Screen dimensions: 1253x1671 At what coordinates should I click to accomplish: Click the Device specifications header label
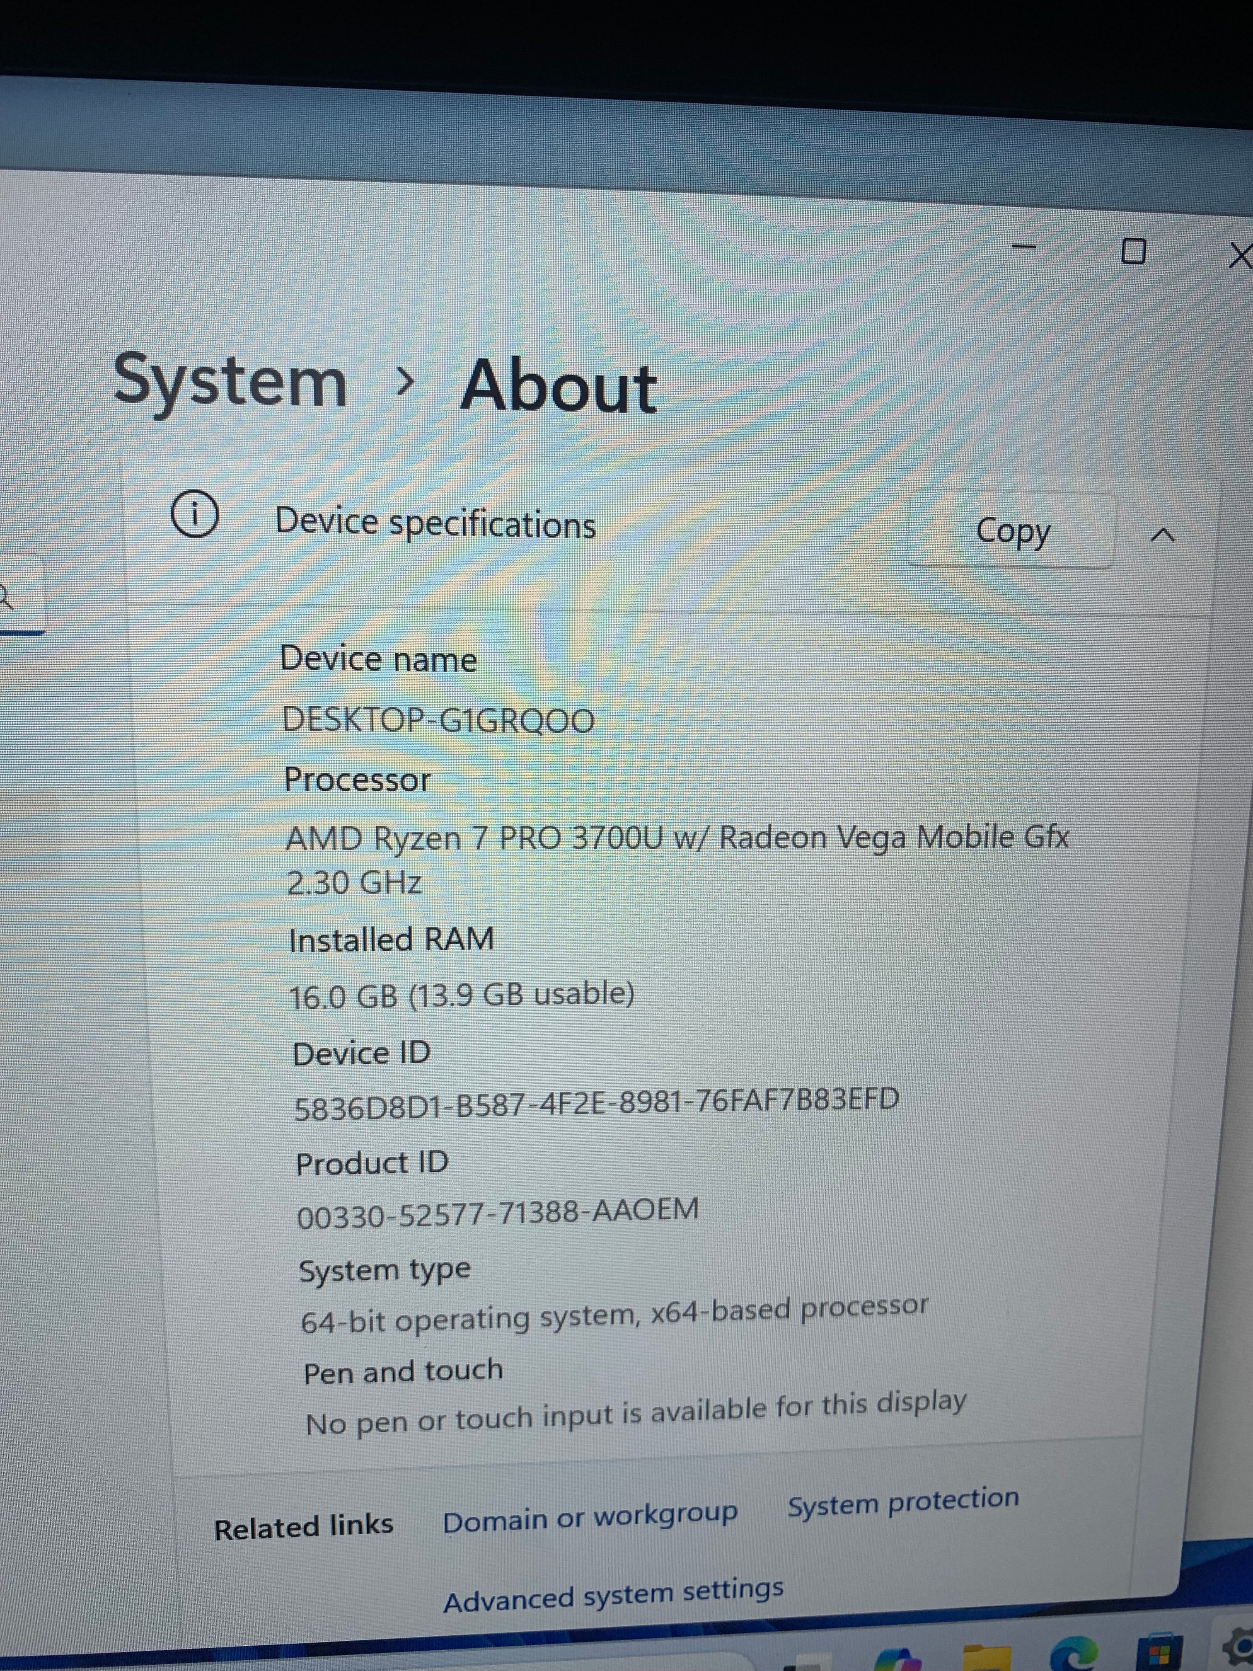pyautogui.click(x=436, y=523)
